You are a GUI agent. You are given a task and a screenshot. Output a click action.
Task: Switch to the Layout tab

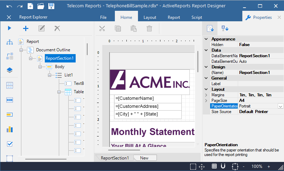tap(150, 17)
